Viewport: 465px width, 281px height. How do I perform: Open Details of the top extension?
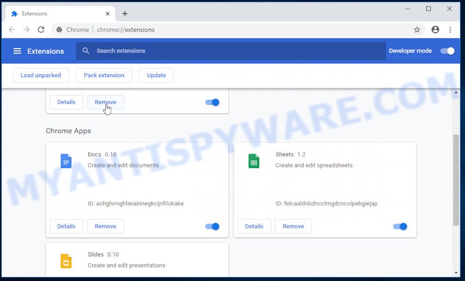click(x=67, y=102)
